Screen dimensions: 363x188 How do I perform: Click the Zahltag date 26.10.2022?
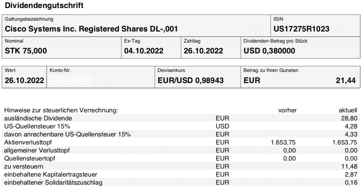tap(203, 51)
